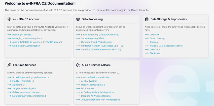This screenshot has height=106, width=214.
Task: Open Galaxy web-based platform
Action: click(x=26, y=92)
